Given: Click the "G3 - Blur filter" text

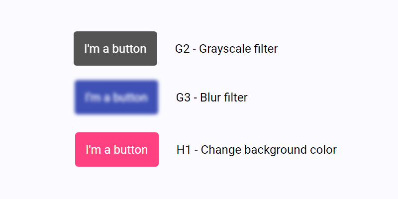Looking at the screenshot, I should click(211, 98).
